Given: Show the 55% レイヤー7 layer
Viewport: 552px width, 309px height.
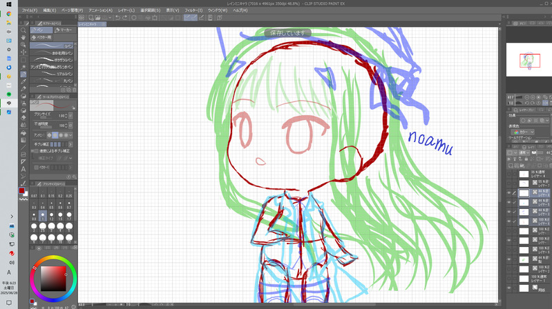Looking at the screenshot, I should click(508, 183).
